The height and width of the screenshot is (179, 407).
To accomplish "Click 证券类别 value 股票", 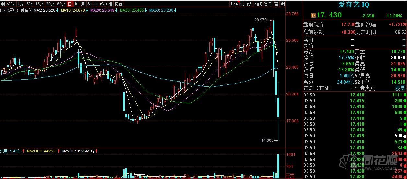I will 400,88.
